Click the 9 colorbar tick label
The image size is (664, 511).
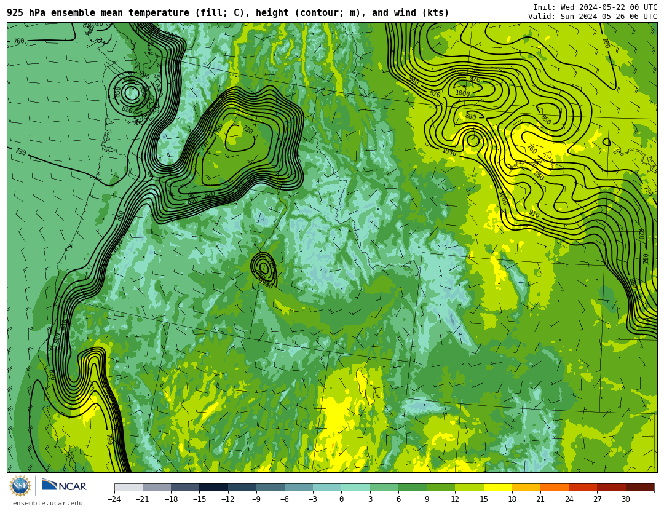click(x=427, y=499)
